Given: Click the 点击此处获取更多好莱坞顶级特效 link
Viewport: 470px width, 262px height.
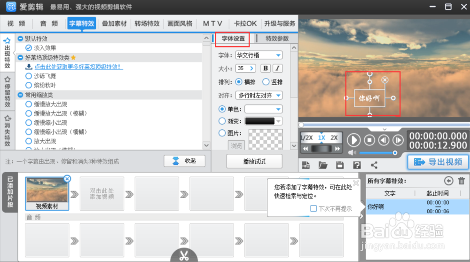Looking at the screenshot, I should pos(78,67).
